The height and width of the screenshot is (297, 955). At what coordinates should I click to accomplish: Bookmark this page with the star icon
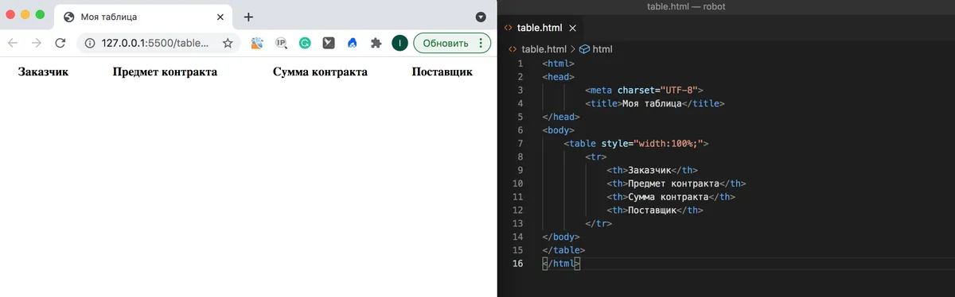228,43
